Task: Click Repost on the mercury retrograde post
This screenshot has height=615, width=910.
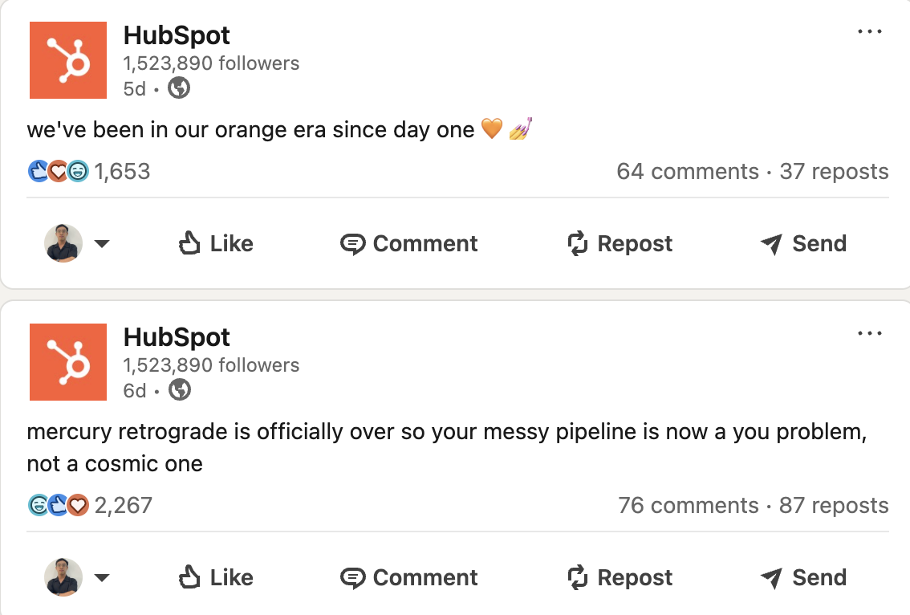Action: tap(620, 577)
